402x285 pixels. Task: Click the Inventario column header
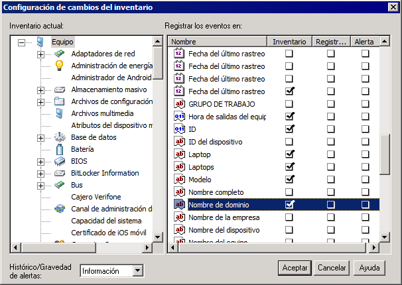289,41
